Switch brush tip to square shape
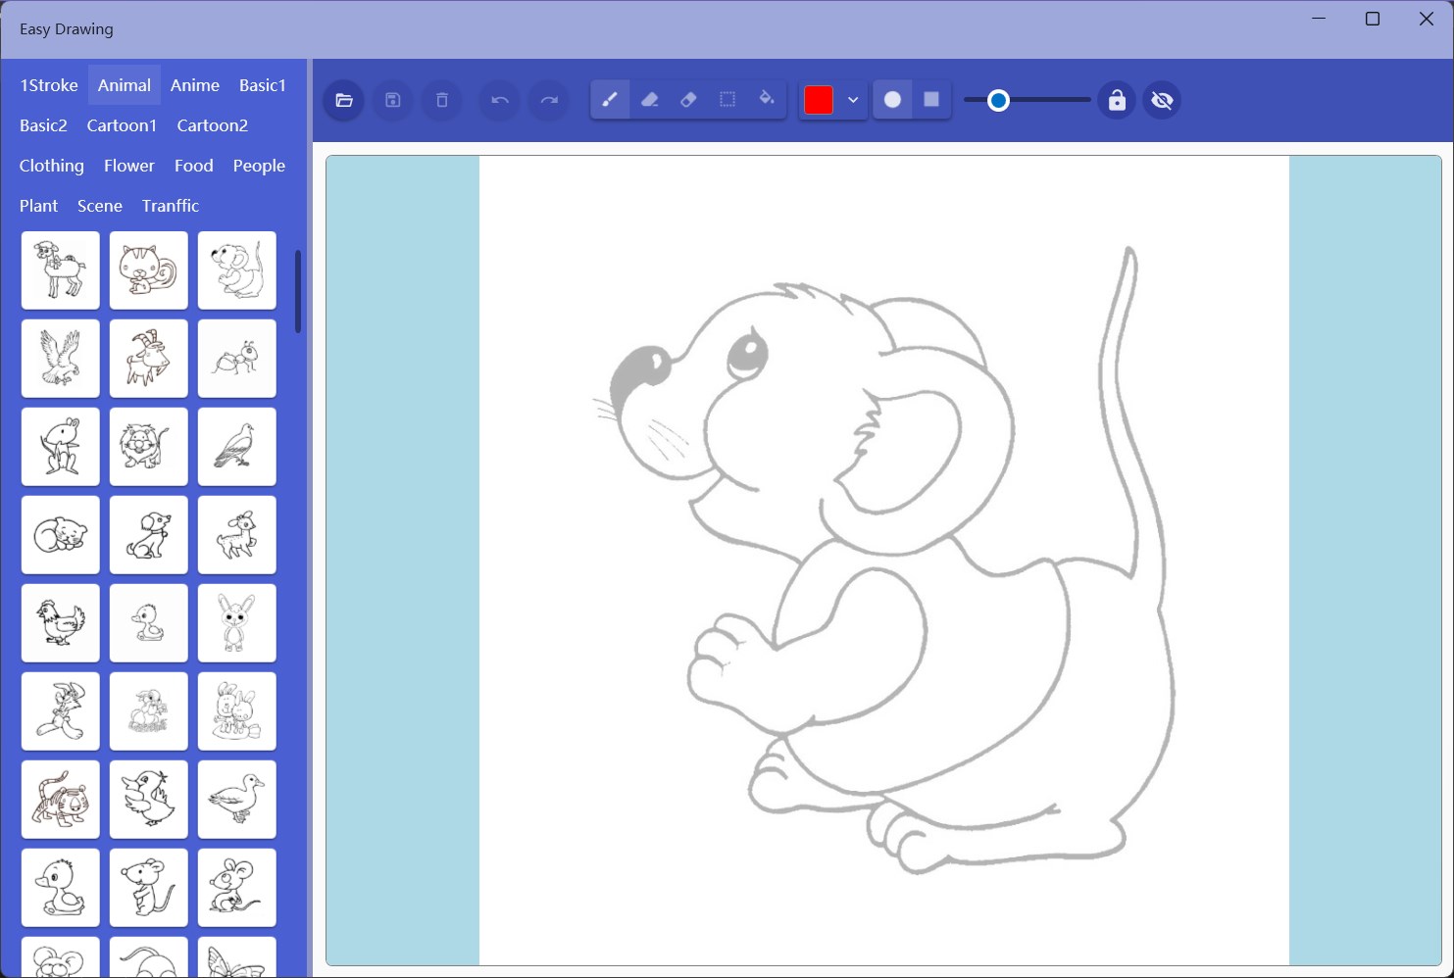This screenshot has height=978, width=1454. coord(930,99)
